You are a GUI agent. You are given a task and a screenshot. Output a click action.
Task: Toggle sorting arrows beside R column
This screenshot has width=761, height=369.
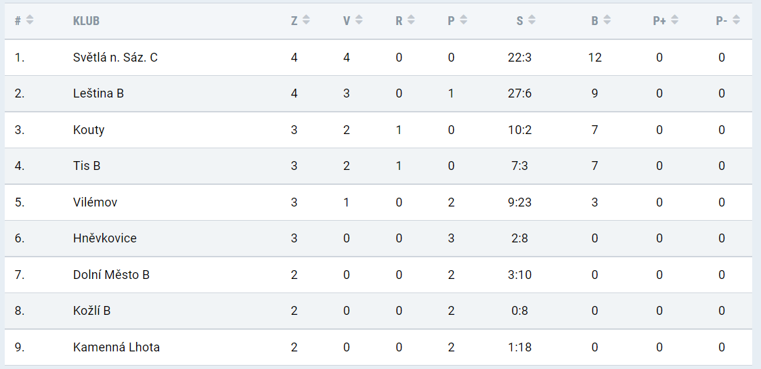[x=411, y=20]
